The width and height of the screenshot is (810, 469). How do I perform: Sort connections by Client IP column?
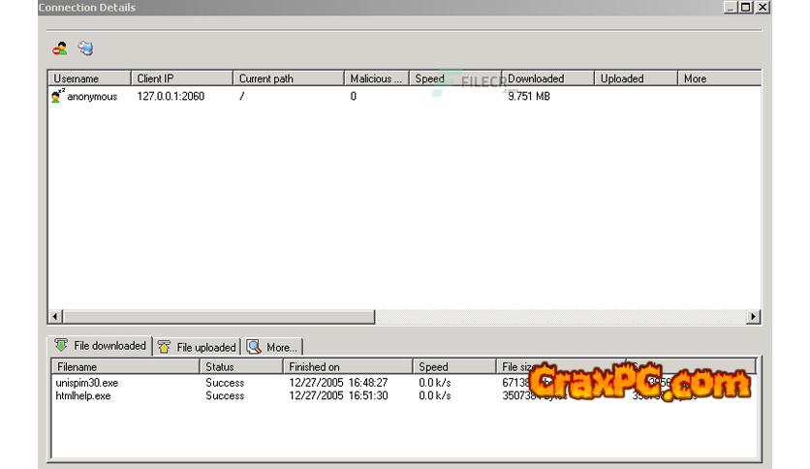pos(182,78)
